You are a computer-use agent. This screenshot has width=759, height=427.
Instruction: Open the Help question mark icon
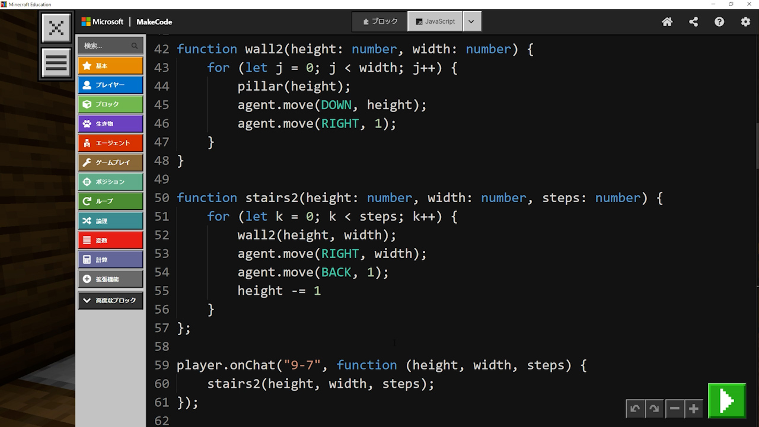(x=719, y=22)
